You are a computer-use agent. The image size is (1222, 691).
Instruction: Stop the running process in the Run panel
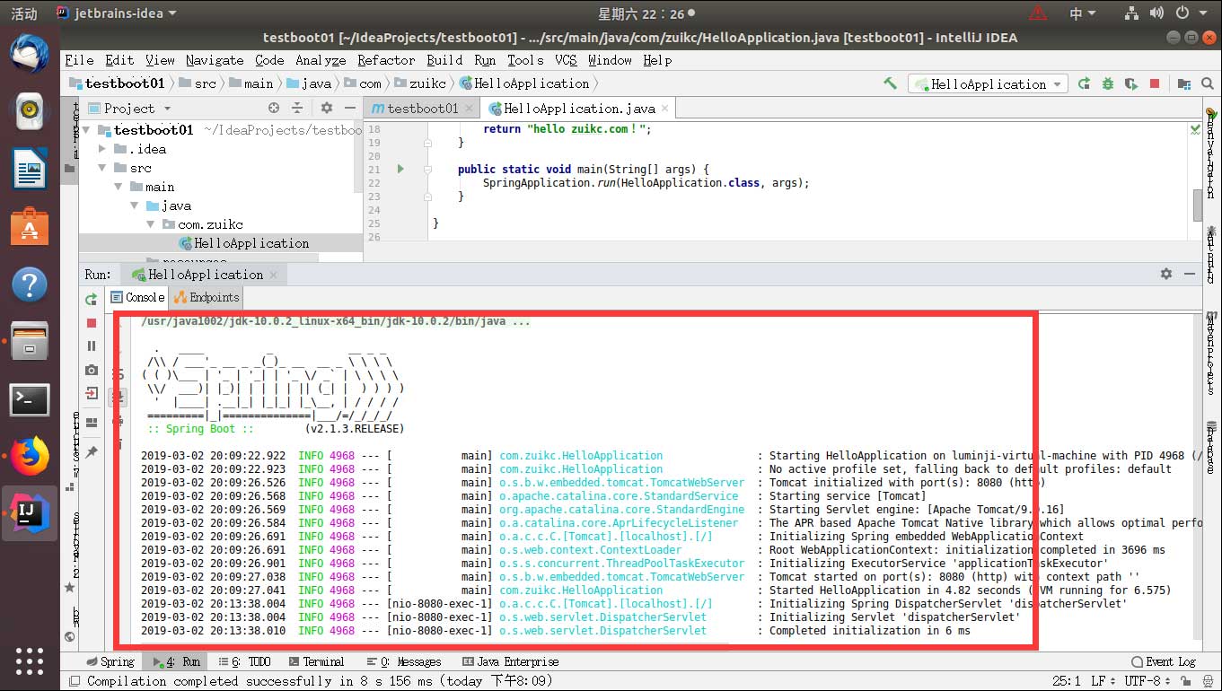[91, 323]
